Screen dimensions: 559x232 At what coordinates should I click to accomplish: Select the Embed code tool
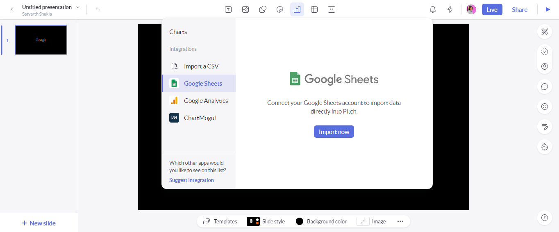(x=332, y=9)
